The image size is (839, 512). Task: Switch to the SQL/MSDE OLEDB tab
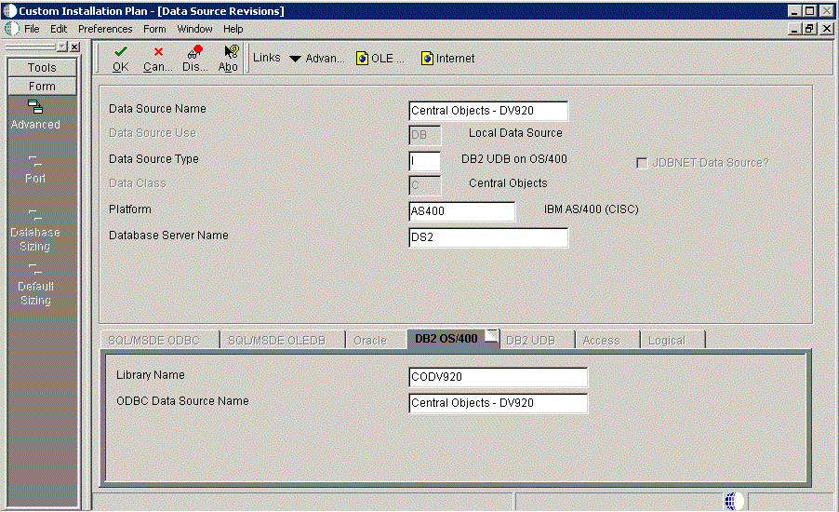282,340
